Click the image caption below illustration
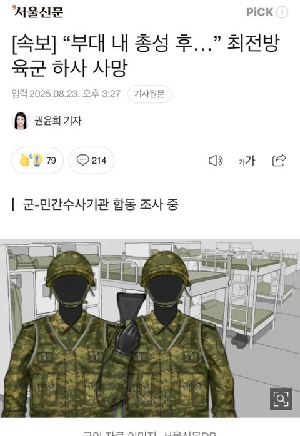The image size is (300, 436). 150,433
